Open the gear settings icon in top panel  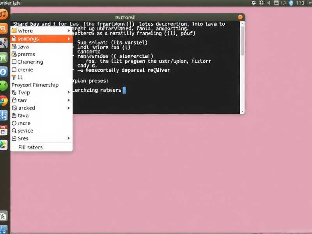pos(261,3)
